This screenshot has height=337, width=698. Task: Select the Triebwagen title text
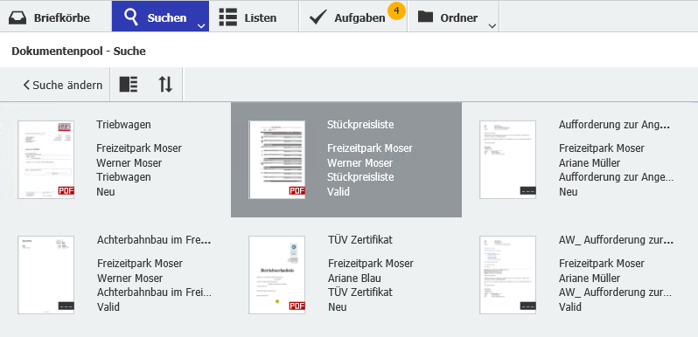pyautogui.click(x=123, y=125)
